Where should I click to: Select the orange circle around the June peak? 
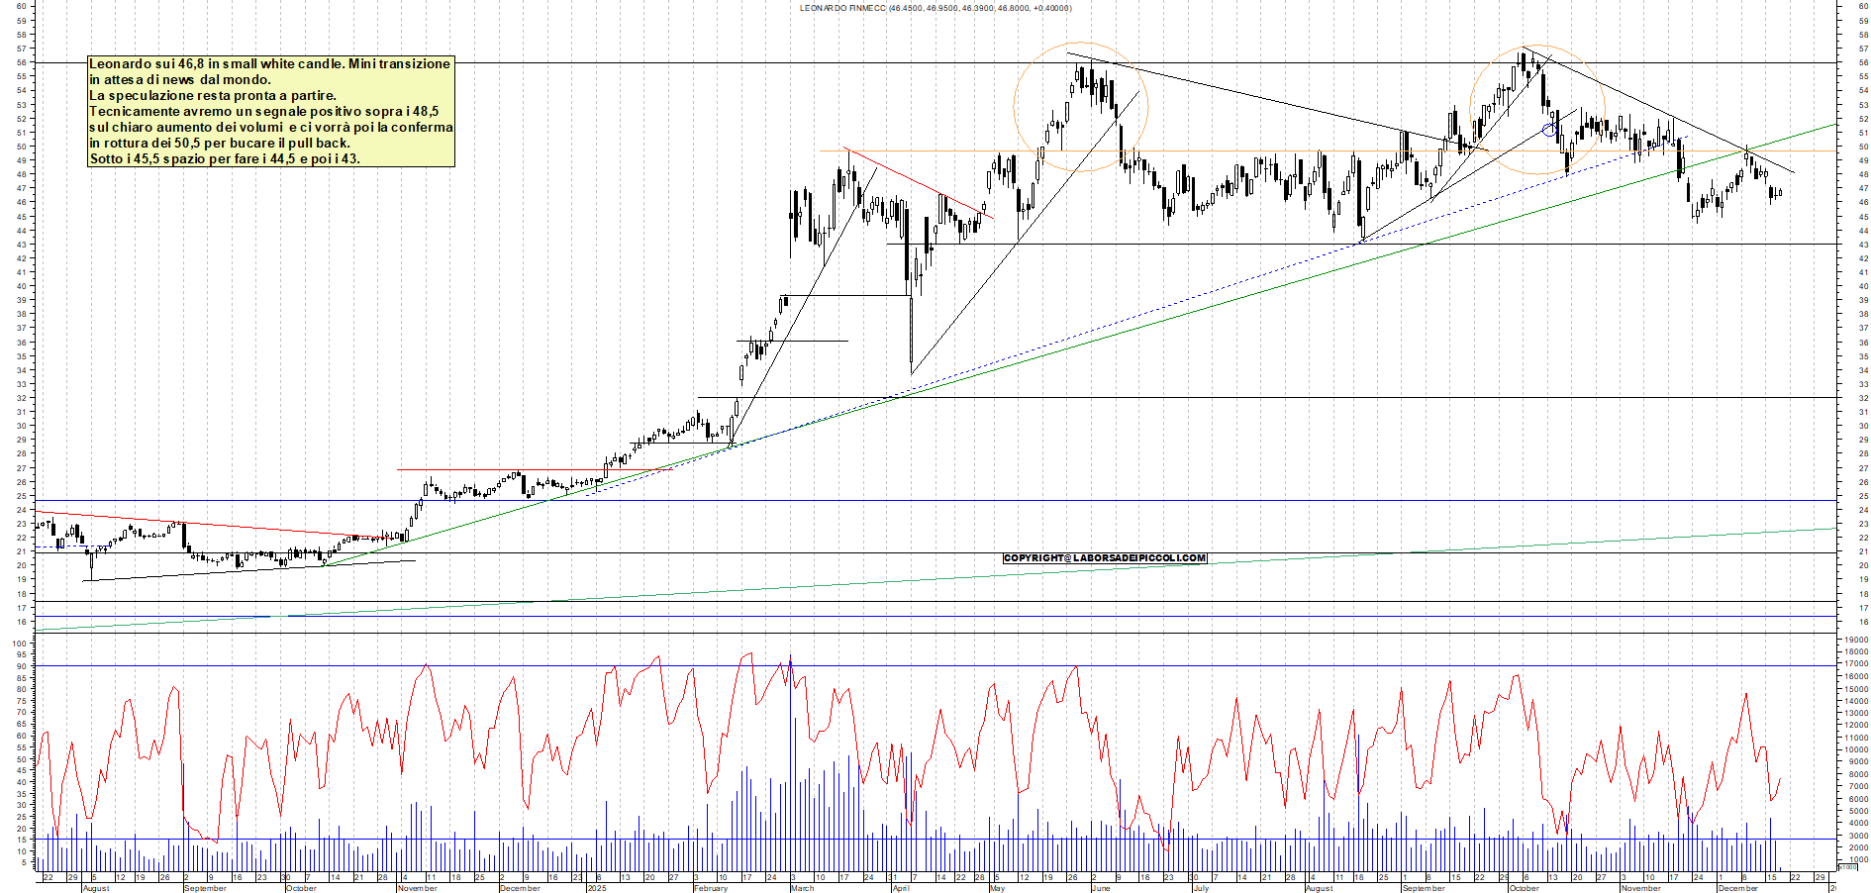[1015, 107]
